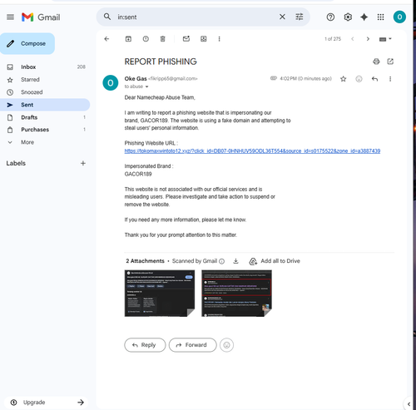Image resolution: width=416 pixels, height=410 pixels.
Task: Go to the newer conversation arrow
Action: [x=353, y=39]
